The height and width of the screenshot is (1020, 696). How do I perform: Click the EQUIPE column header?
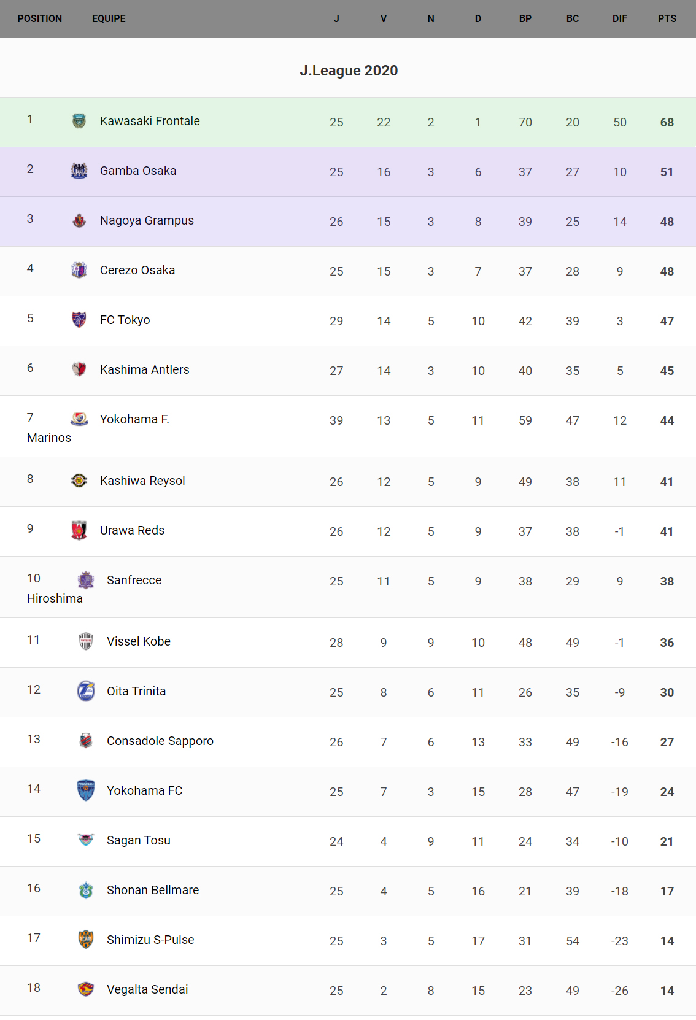(x=109, y=19)
